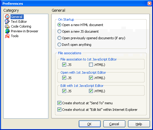
Task: Click the Preview in Browser globe icon
Action: 7,31
